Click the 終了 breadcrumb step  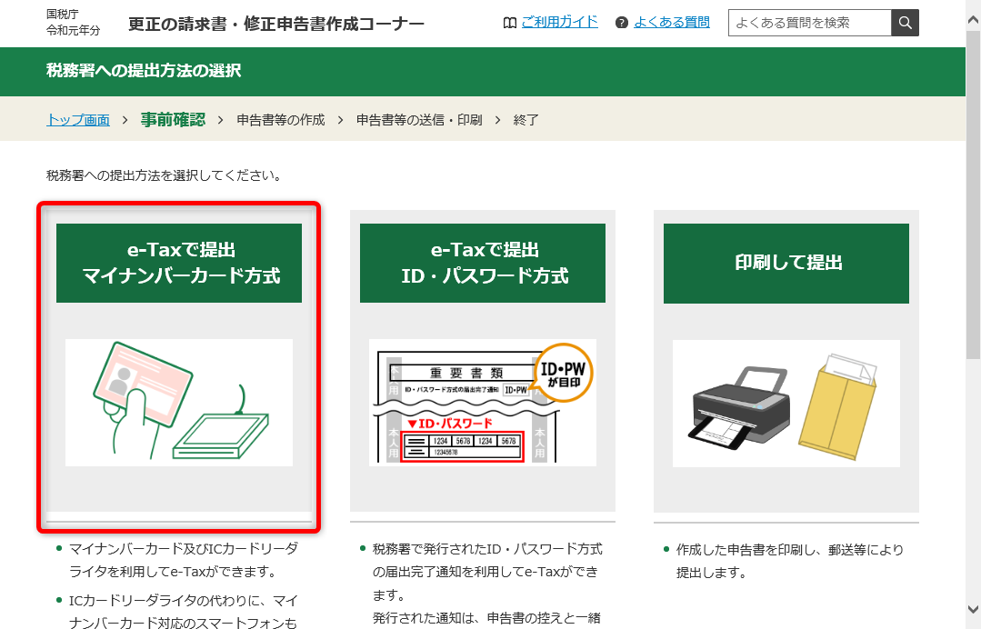526,119
